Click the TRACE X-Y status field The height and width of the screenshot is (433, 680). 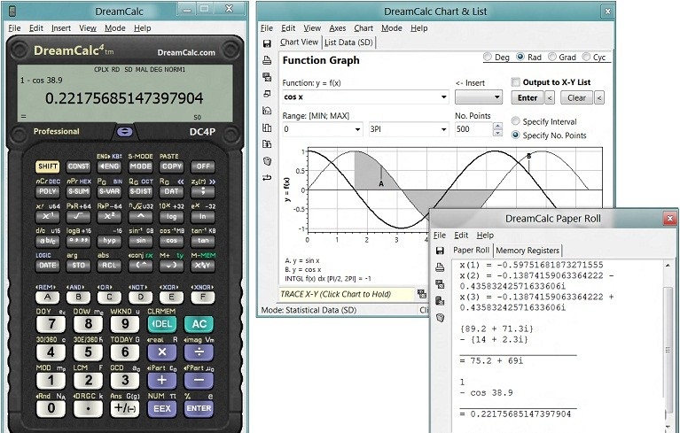347,294
